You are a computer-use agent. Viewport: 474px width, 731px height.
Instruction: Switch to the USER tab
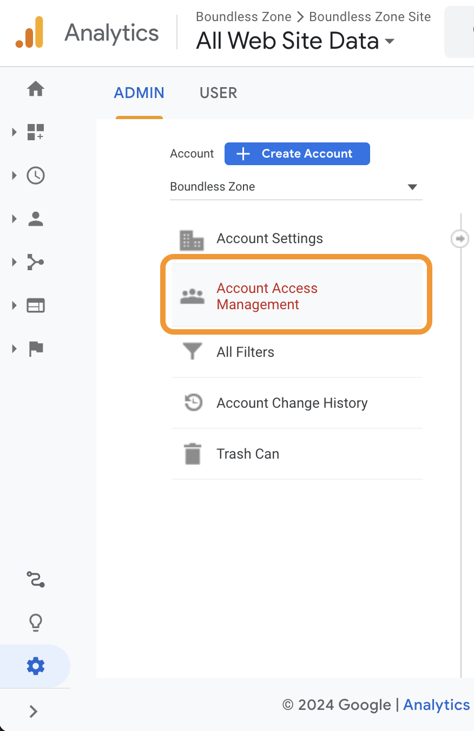click(218, 93)
